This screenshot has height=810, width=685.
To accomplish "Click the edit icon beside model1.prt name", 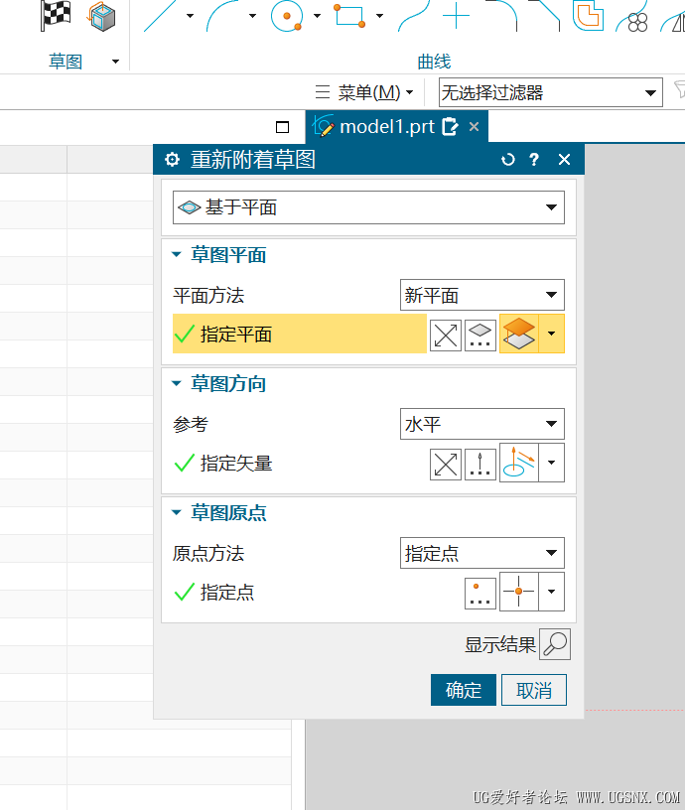I will pos(450,127).
